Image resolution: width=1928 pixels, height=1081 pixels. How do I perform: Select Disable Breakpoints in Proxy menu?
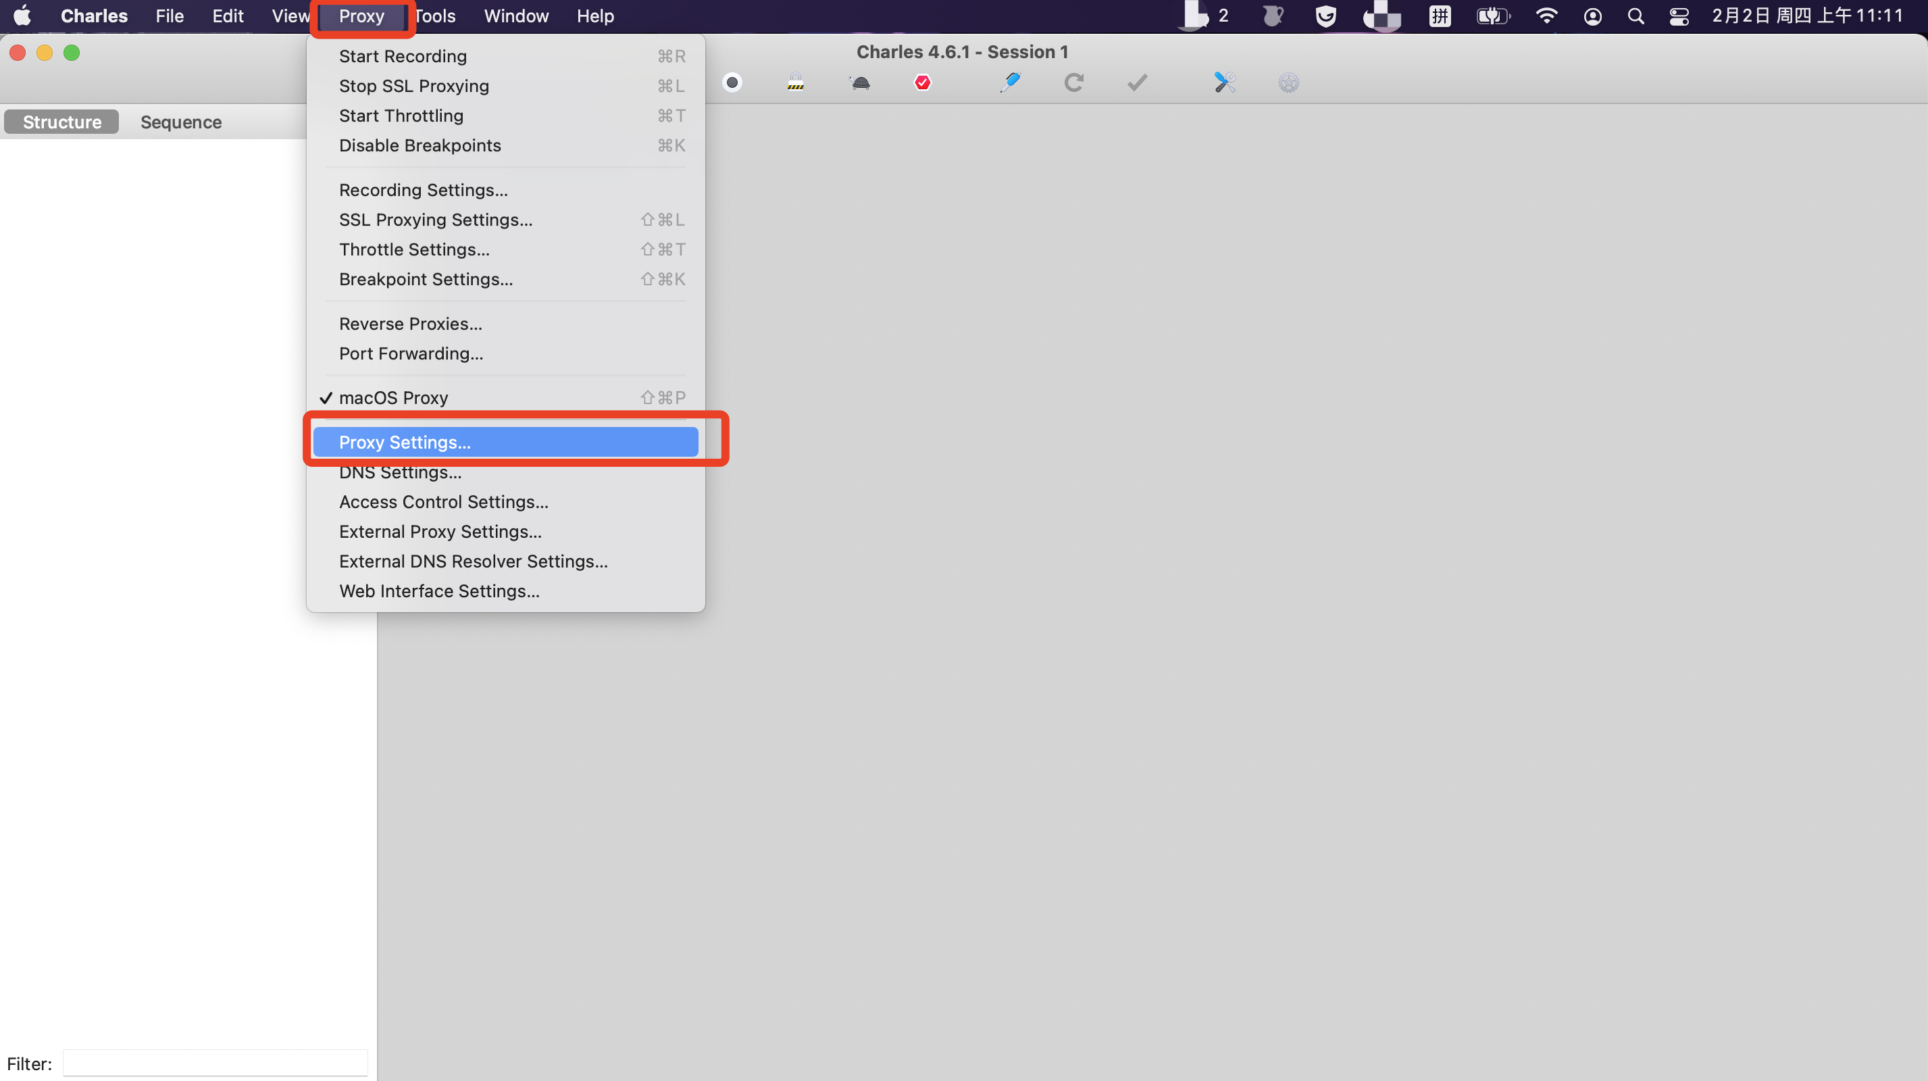pyautogui.click(x=420, y=145)
